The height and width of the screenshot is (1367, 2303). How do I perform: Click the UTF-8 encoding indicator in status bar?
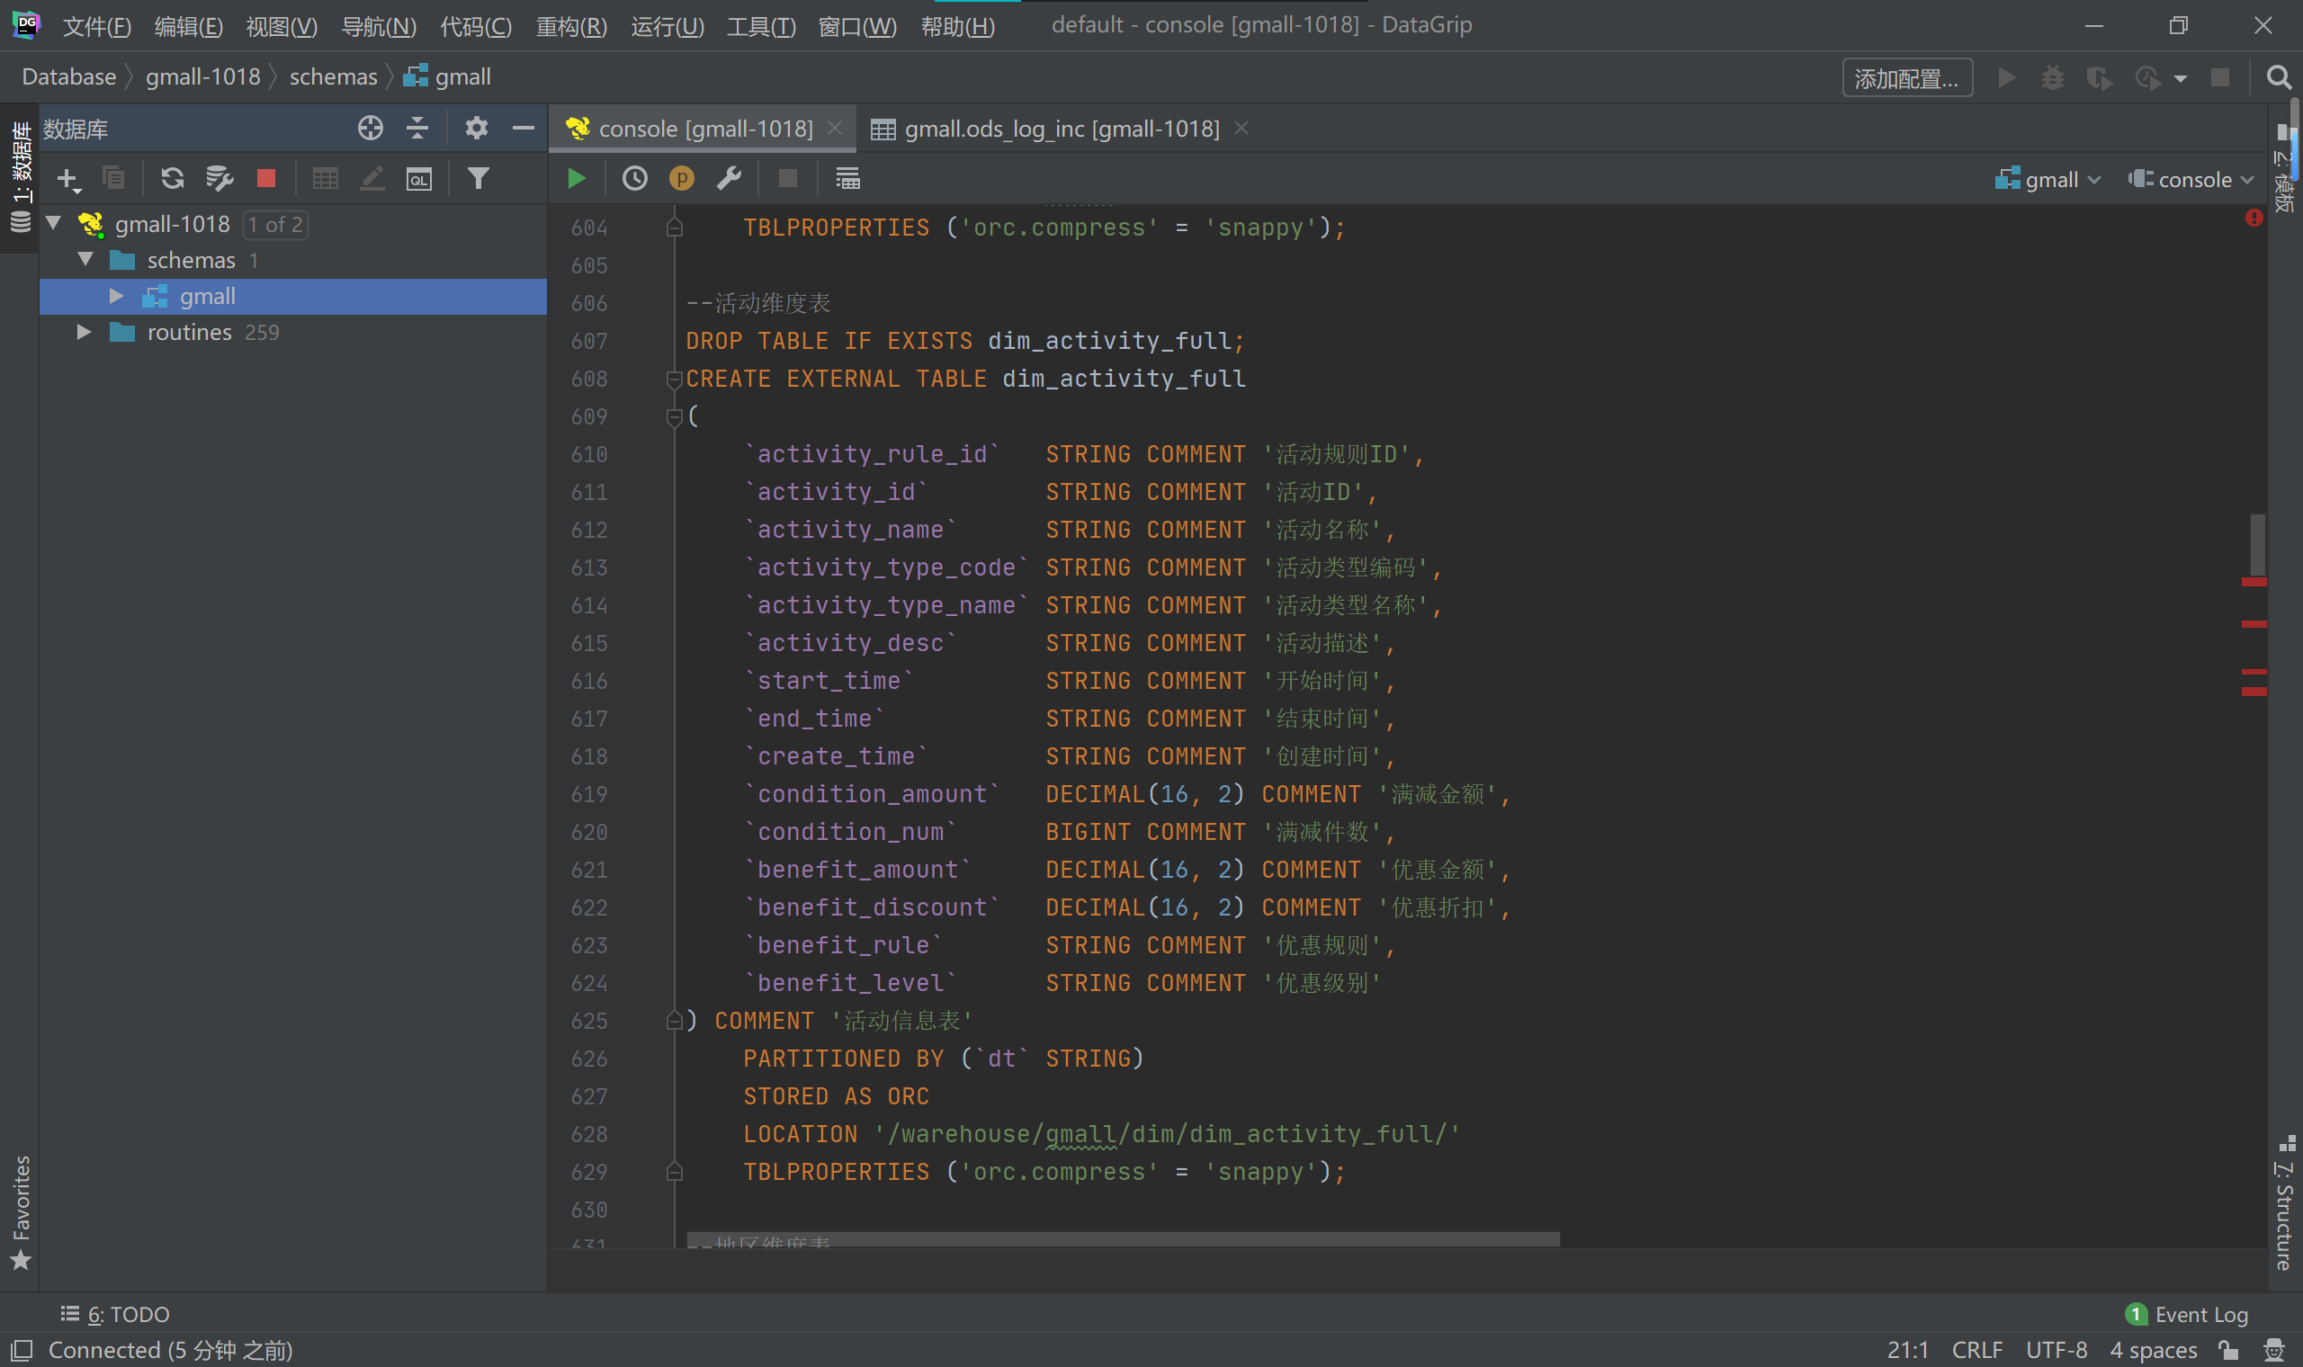[2057, 1351]
